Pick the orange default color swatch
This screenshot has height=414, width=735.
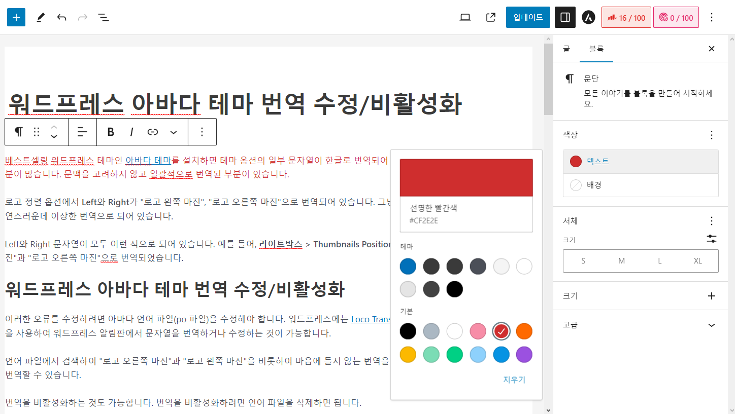(524, 331)
